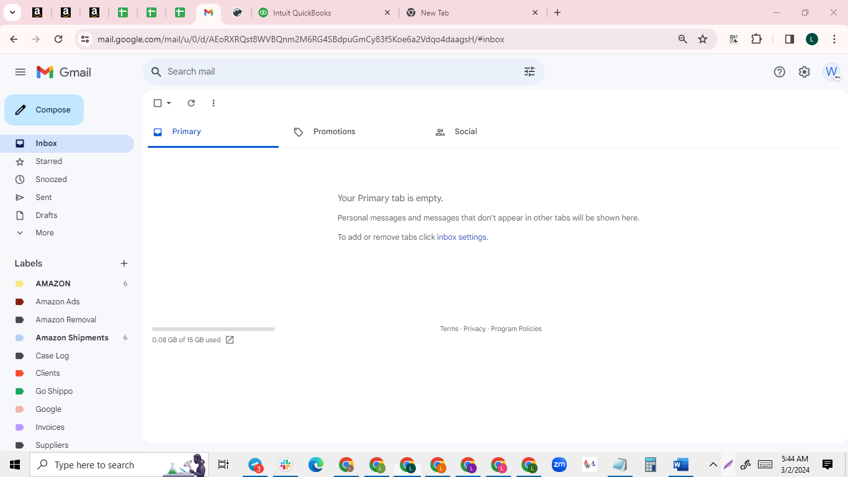This screenshot has height=477, width=848.
Task: Open the tab search dropdown in Chrome
Action: point(12,12)
